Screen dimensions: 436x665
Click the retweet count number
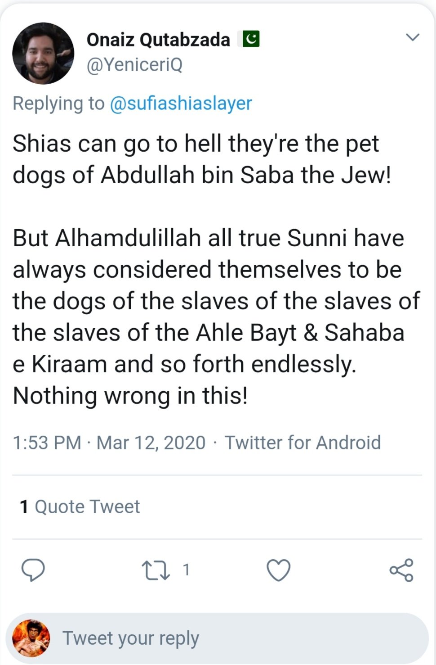tap(186, 570)
